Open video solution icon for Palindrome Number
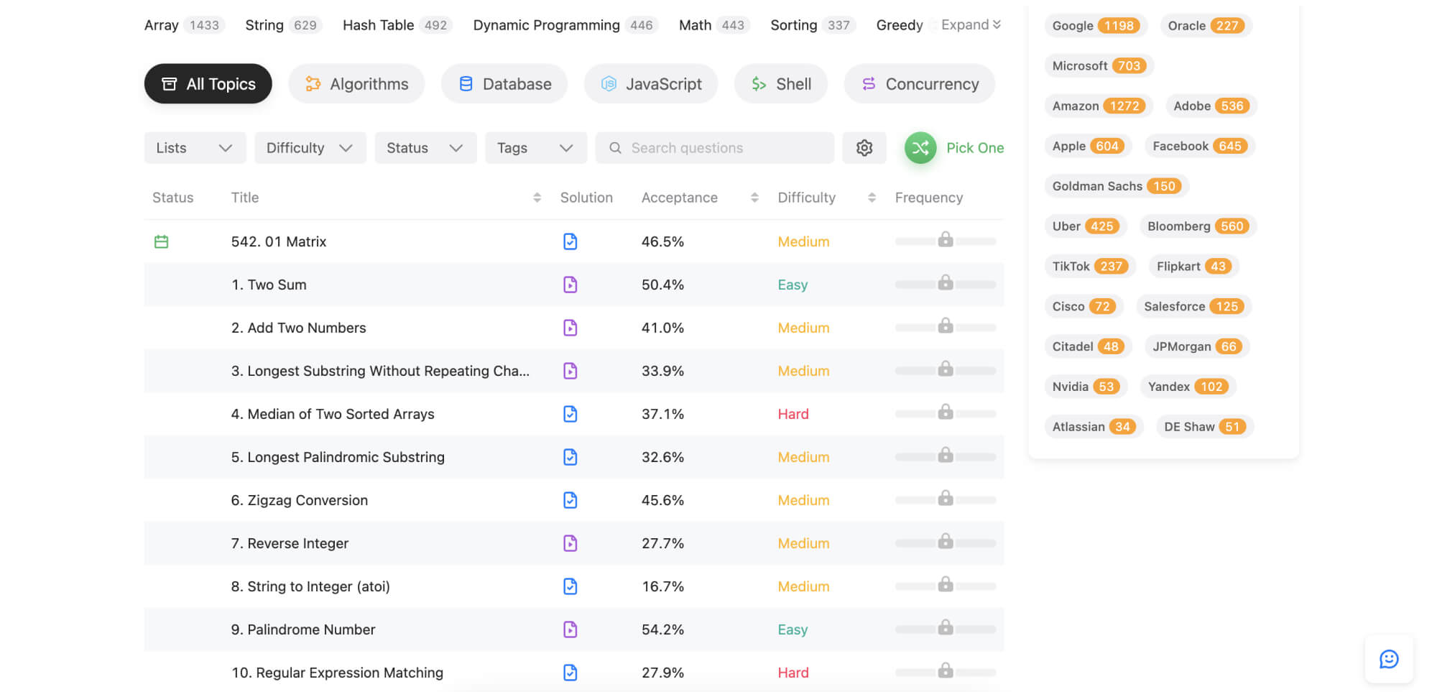Image resolution: width=1437 pixels, height=692 pixels. (570, 629)
